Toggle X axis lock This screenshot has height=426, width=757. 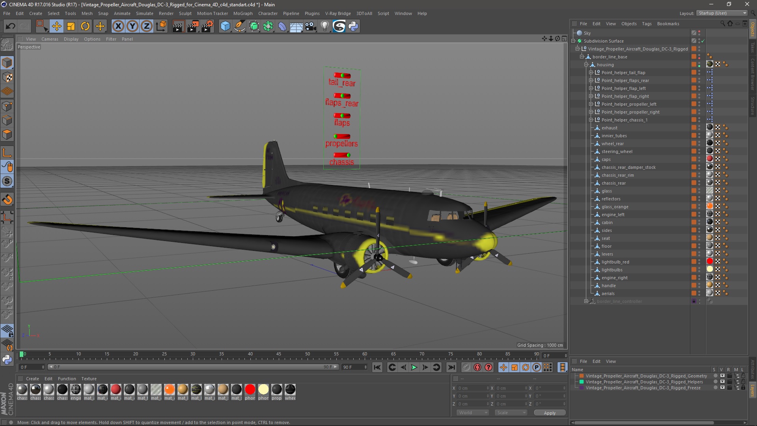click(118, 26)
